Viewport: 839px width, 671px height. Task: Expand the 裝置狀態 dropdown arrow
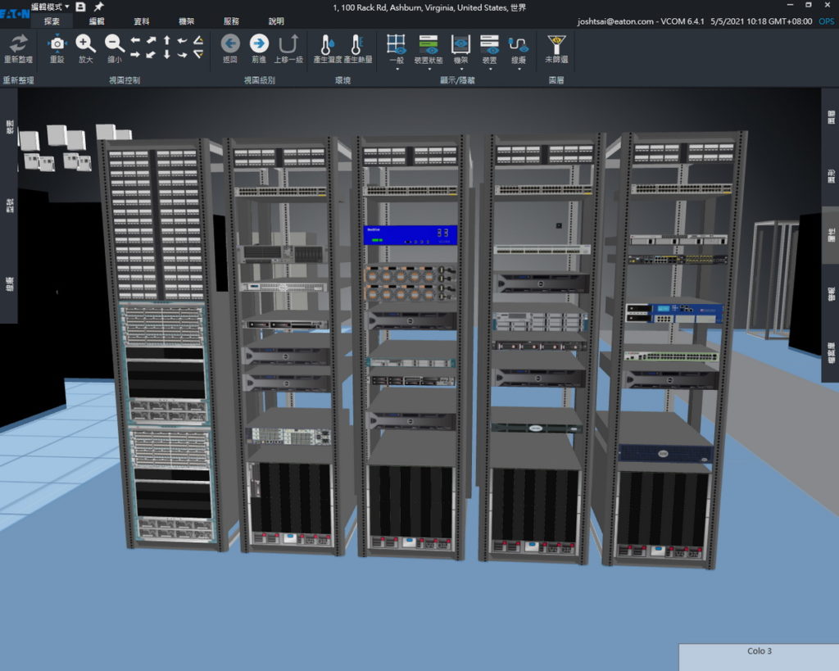click(x=429, y=70)
